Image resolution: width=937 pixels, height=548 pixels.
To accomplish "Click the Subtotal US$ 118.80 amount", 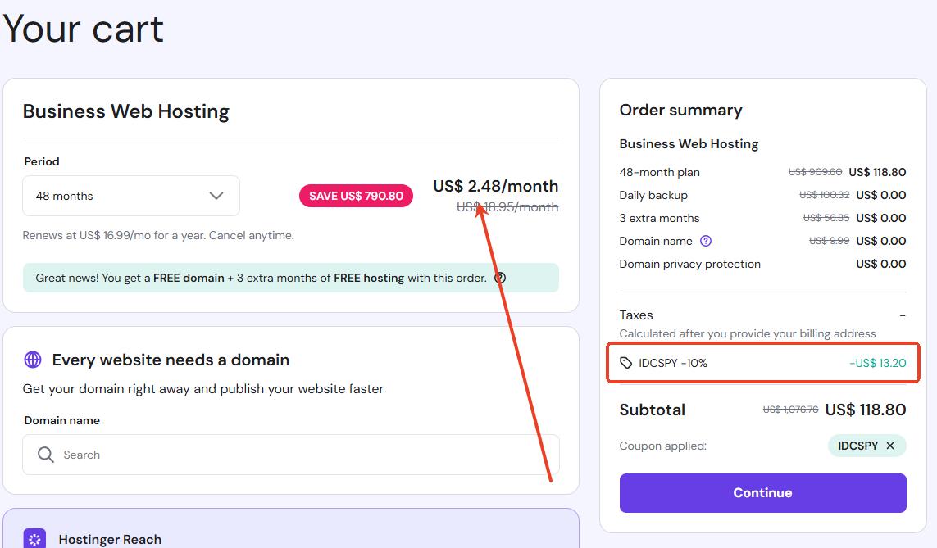I will click(x=865, y=410).
